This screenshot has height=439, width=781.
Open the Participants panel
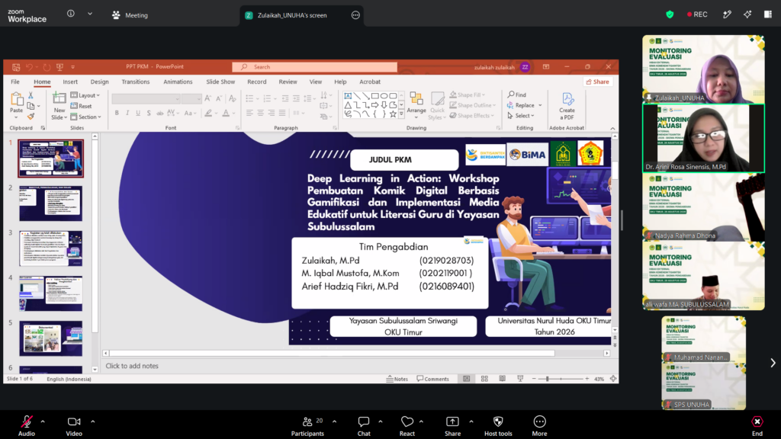tap(307, 421)
